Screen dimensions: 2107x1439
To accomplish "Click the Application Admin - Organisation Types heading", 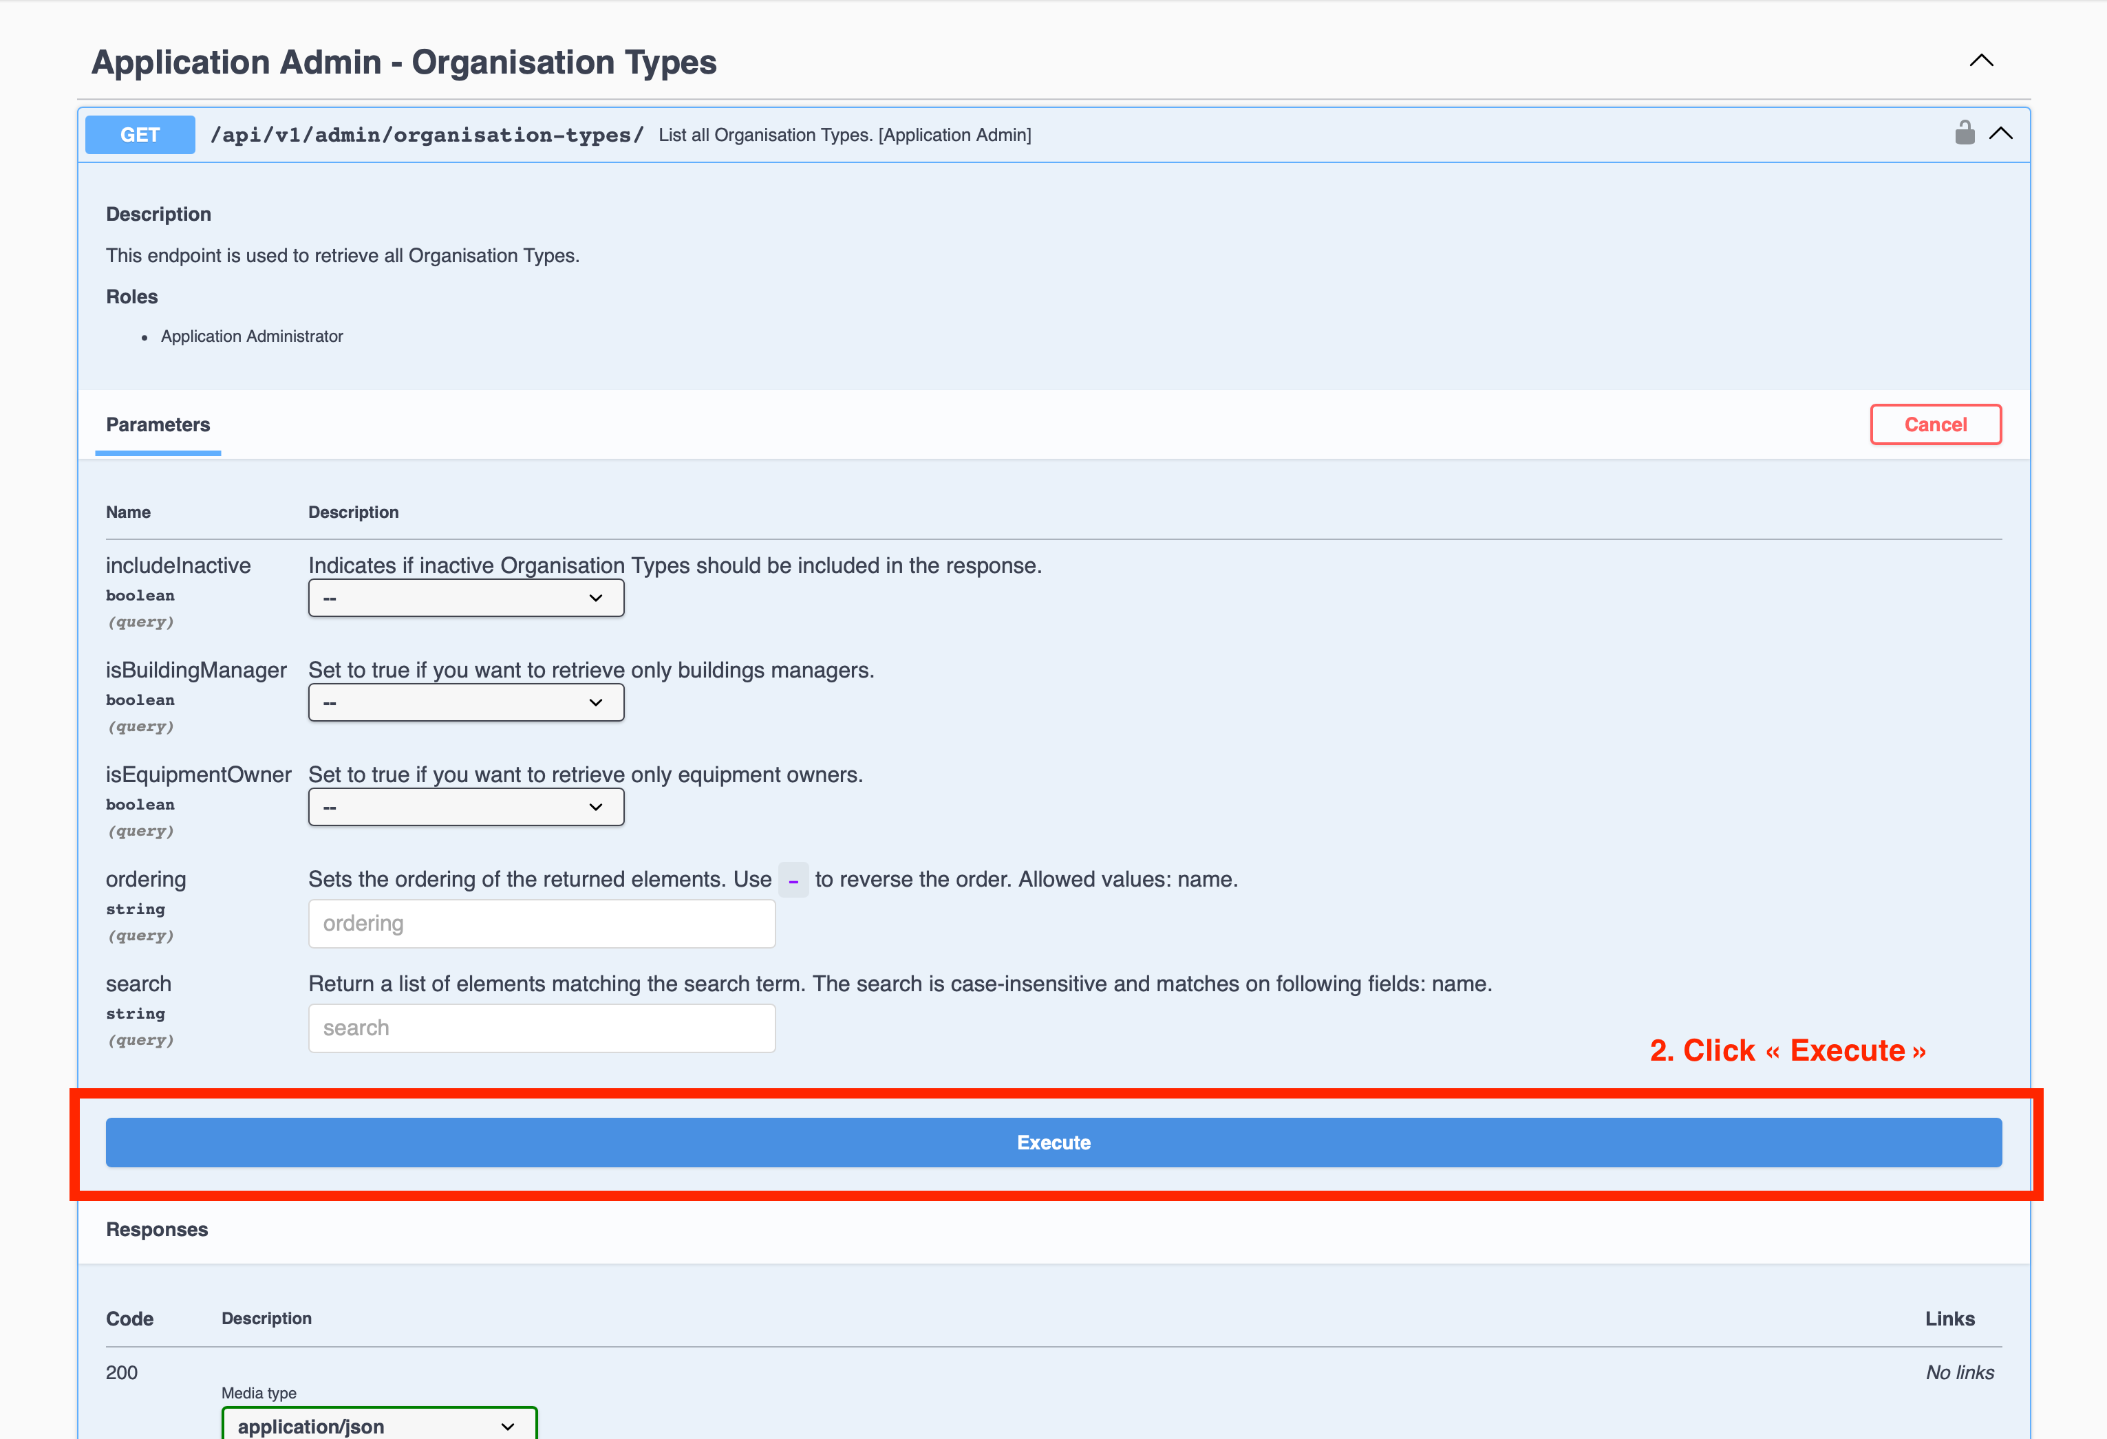I will point(403,63).
